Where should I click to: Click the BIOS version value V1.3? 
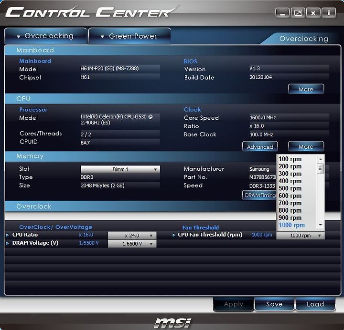pyautogui.click(x=255, y=69)
